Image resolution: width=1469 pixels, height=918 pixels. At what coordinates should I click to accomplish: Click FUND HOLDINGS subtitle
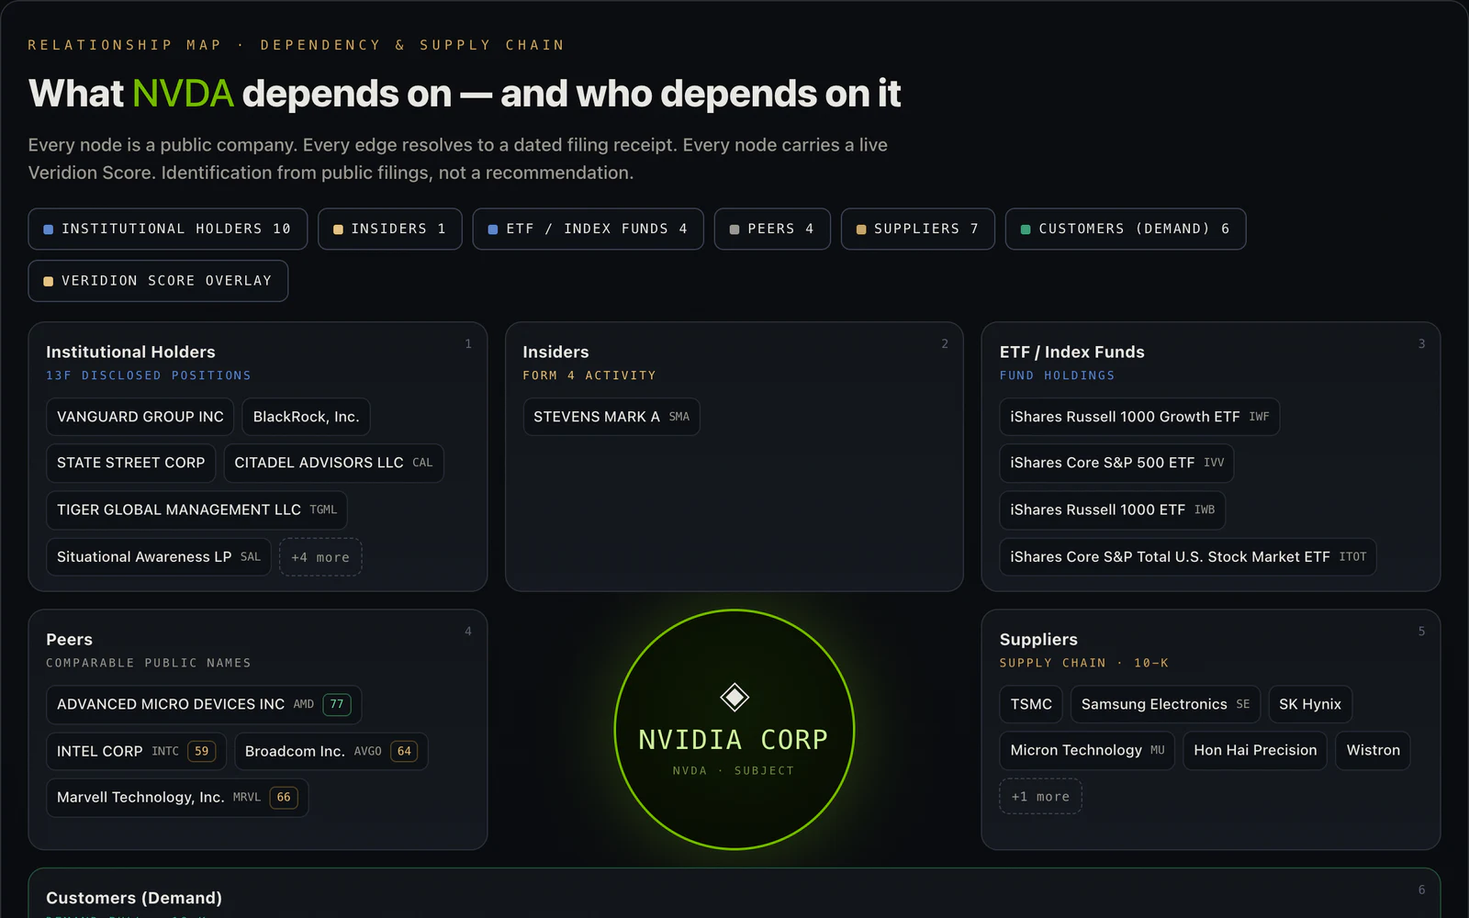pyautogui.click(x=1057, y=375)
